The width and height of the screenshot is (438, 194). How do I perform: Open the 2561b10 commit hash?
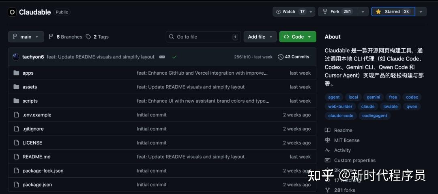[242, 57]
